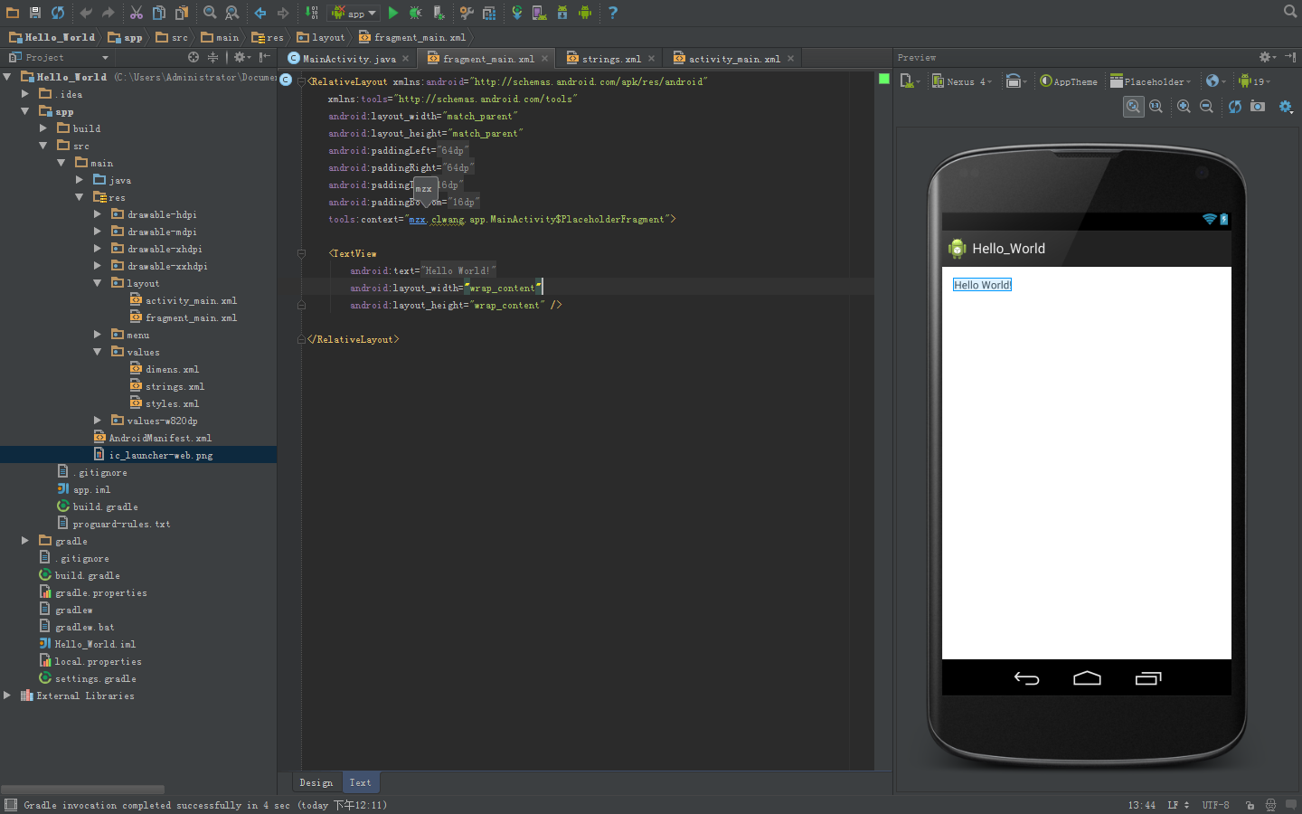Click Zoom In in Preview toolbar

click(x=1184, y=107)
